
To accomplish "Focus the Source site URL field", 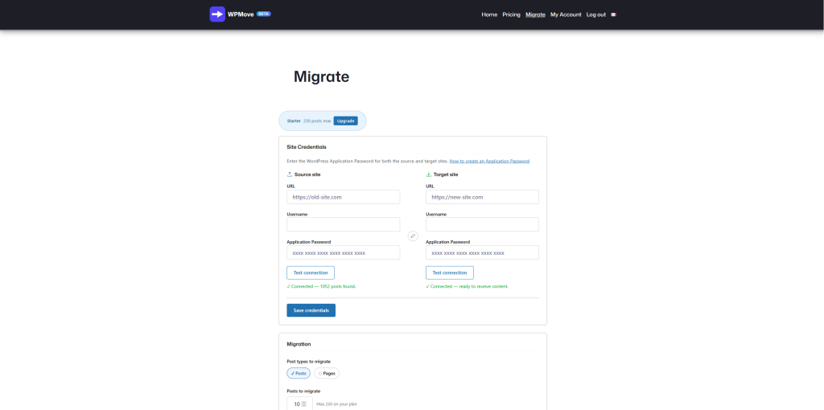I will pyautogui.click(x=343, y=197).
